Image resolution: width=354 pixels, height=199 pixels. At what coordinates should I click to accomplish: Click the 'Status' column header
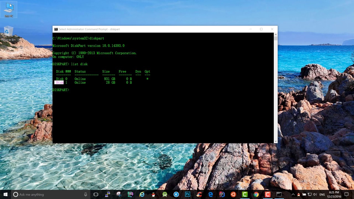click(80, 71)
